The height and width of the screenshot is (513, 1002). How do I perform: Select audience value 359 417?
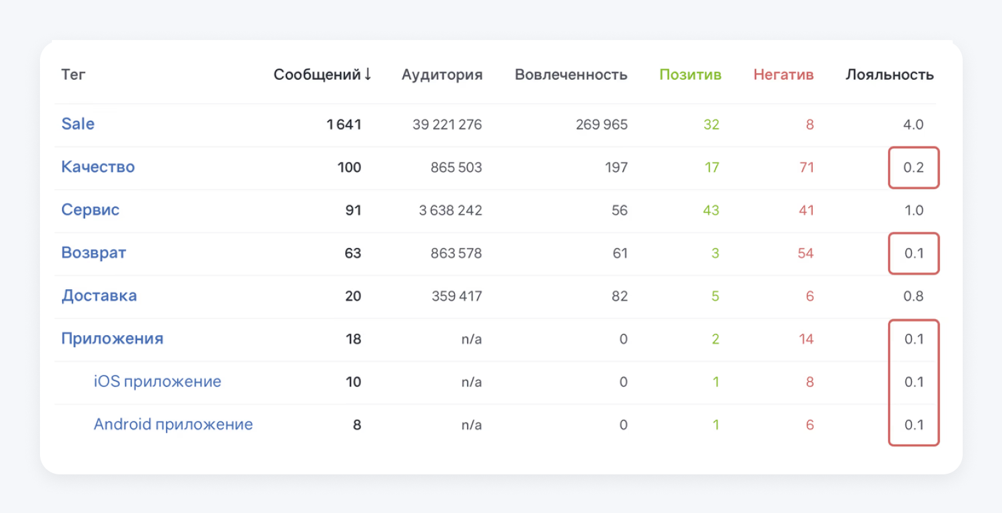tap(456, 296)
